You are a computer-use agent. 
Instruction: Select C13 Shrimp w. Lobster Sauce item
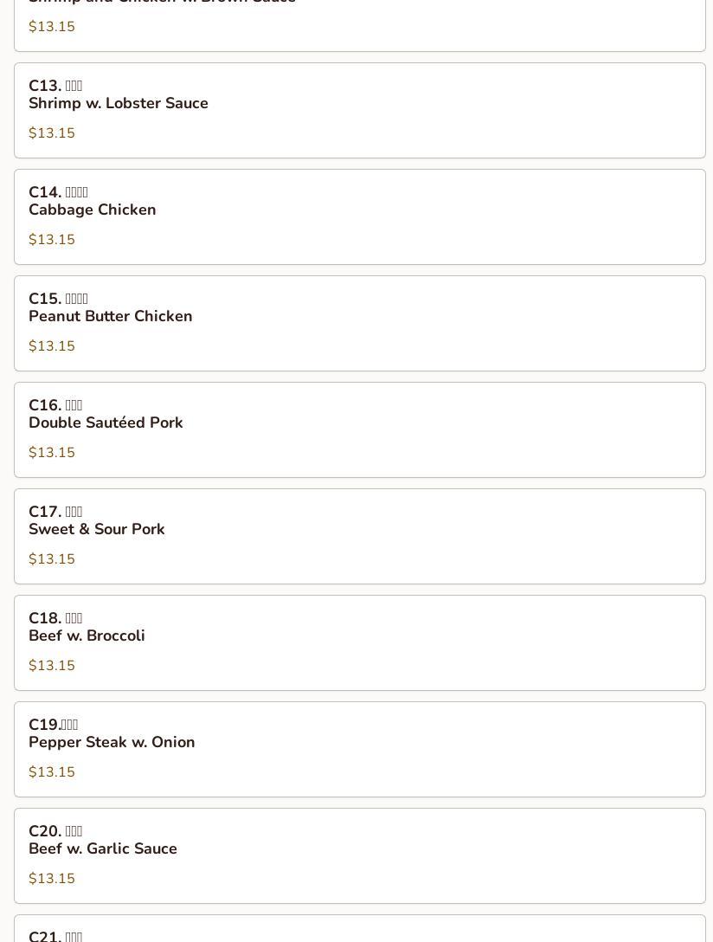pos(359,111)
